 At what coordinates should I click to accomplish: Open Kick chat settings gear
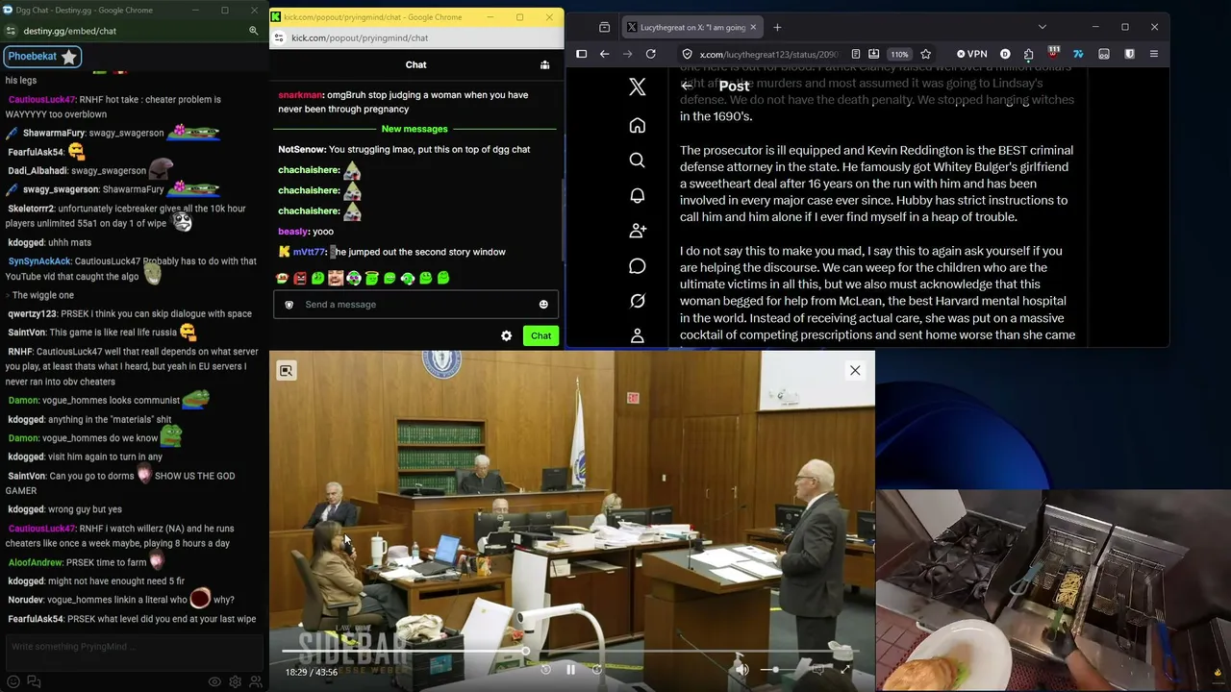click(506, 335)
